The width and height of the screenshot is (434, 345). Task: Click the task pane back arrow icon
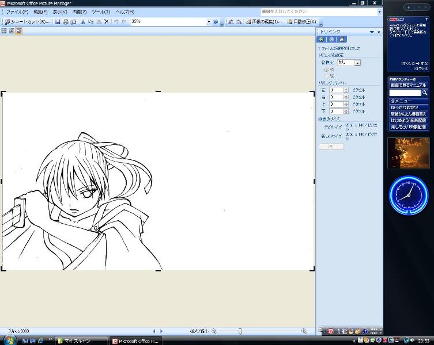pos(322,40)
